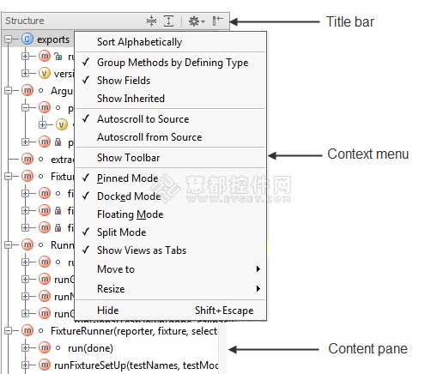Toggle Show Views as Tabs
The image size is (437, 374).
[x=171, y=250]
